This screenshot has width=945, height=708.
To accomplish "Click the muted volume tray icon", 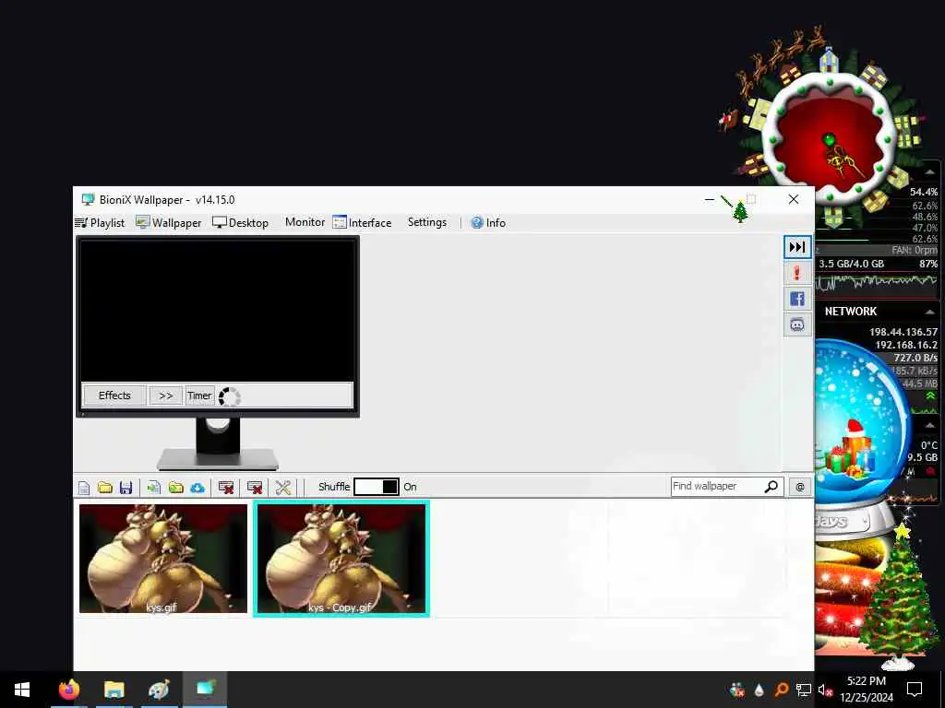I will (x=825, y=690).
